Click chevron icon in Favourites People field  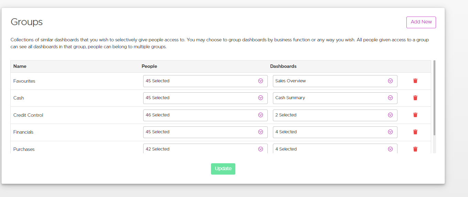tap(260, 81)
